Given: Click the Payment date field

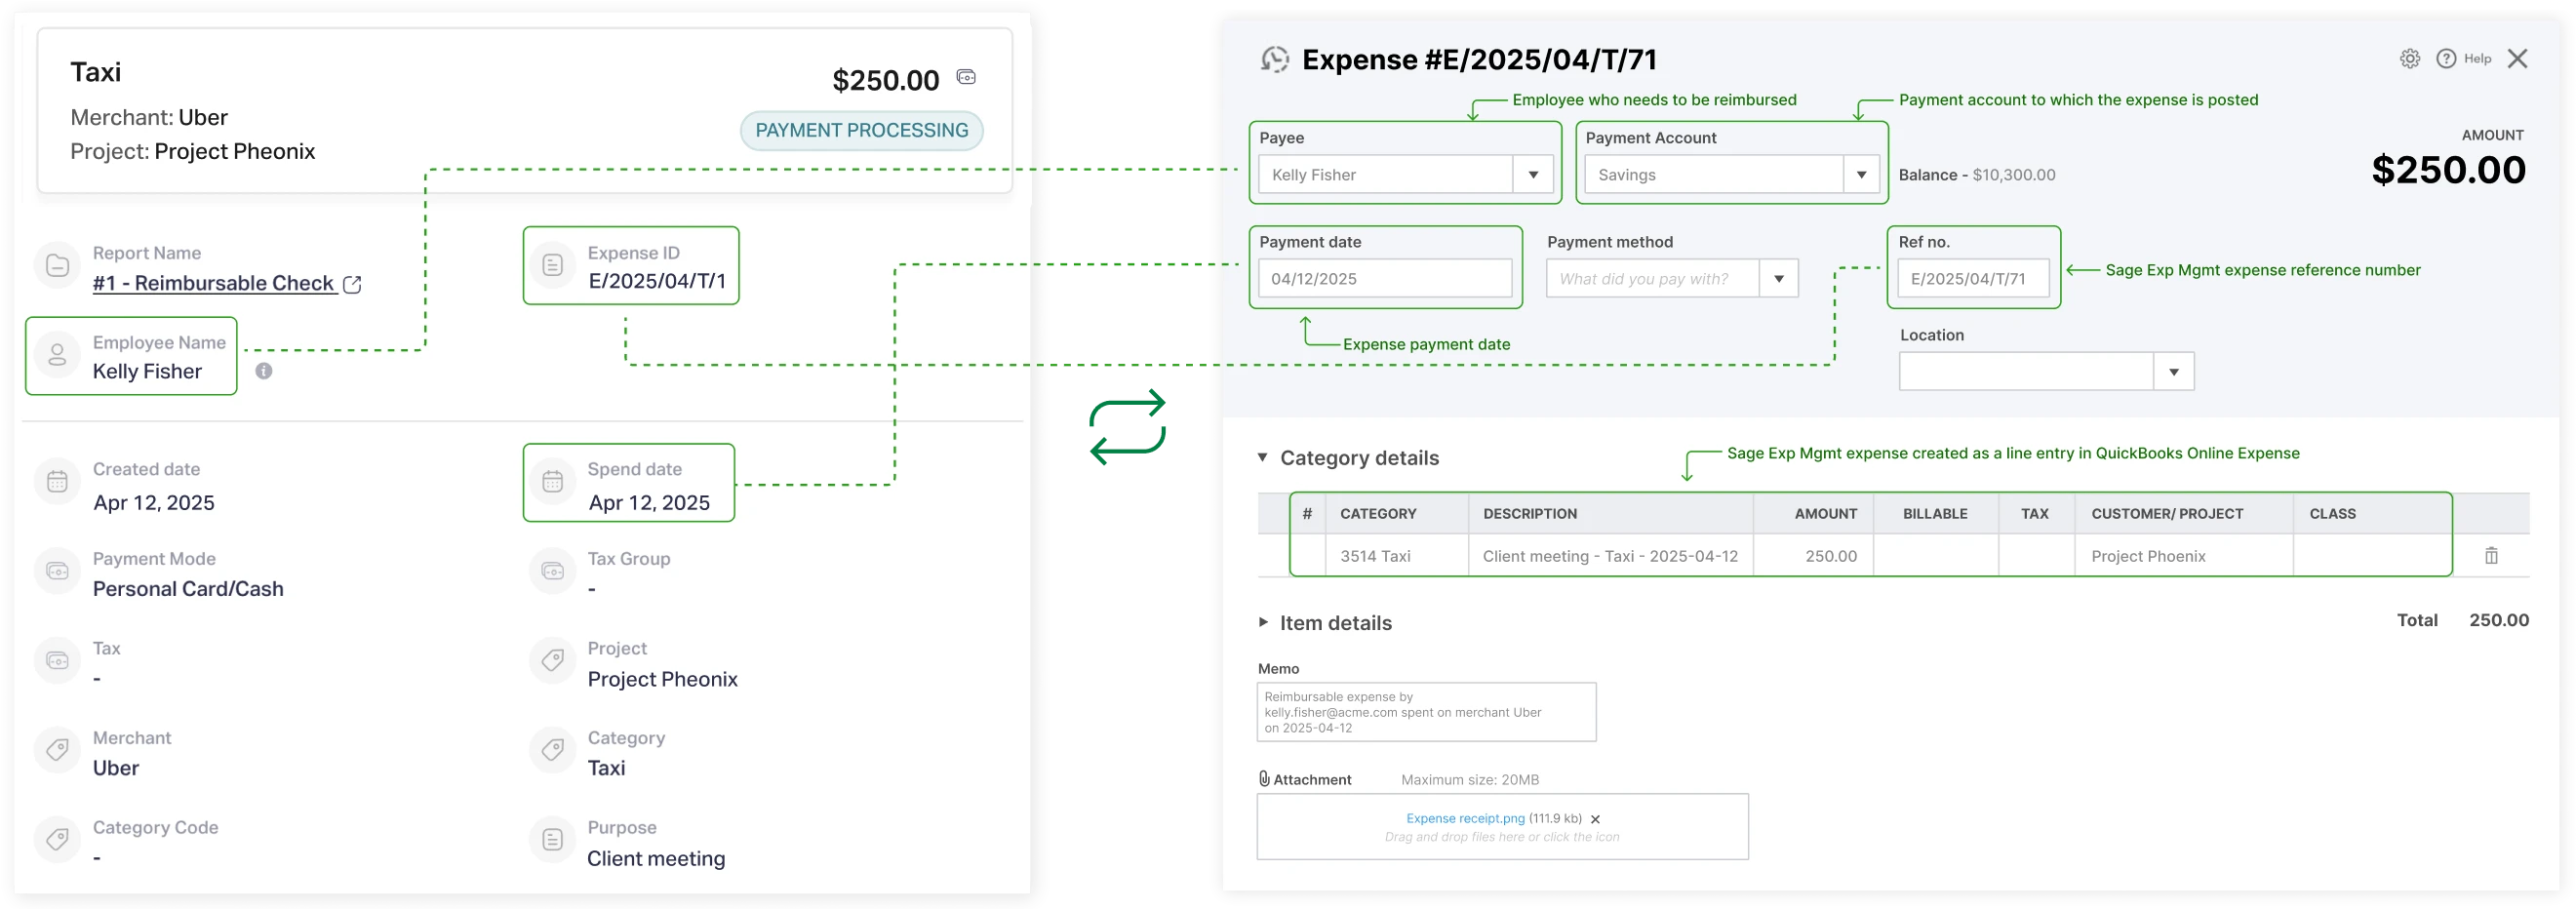Looking at the screenshot, I should [x=1385, y=278].
